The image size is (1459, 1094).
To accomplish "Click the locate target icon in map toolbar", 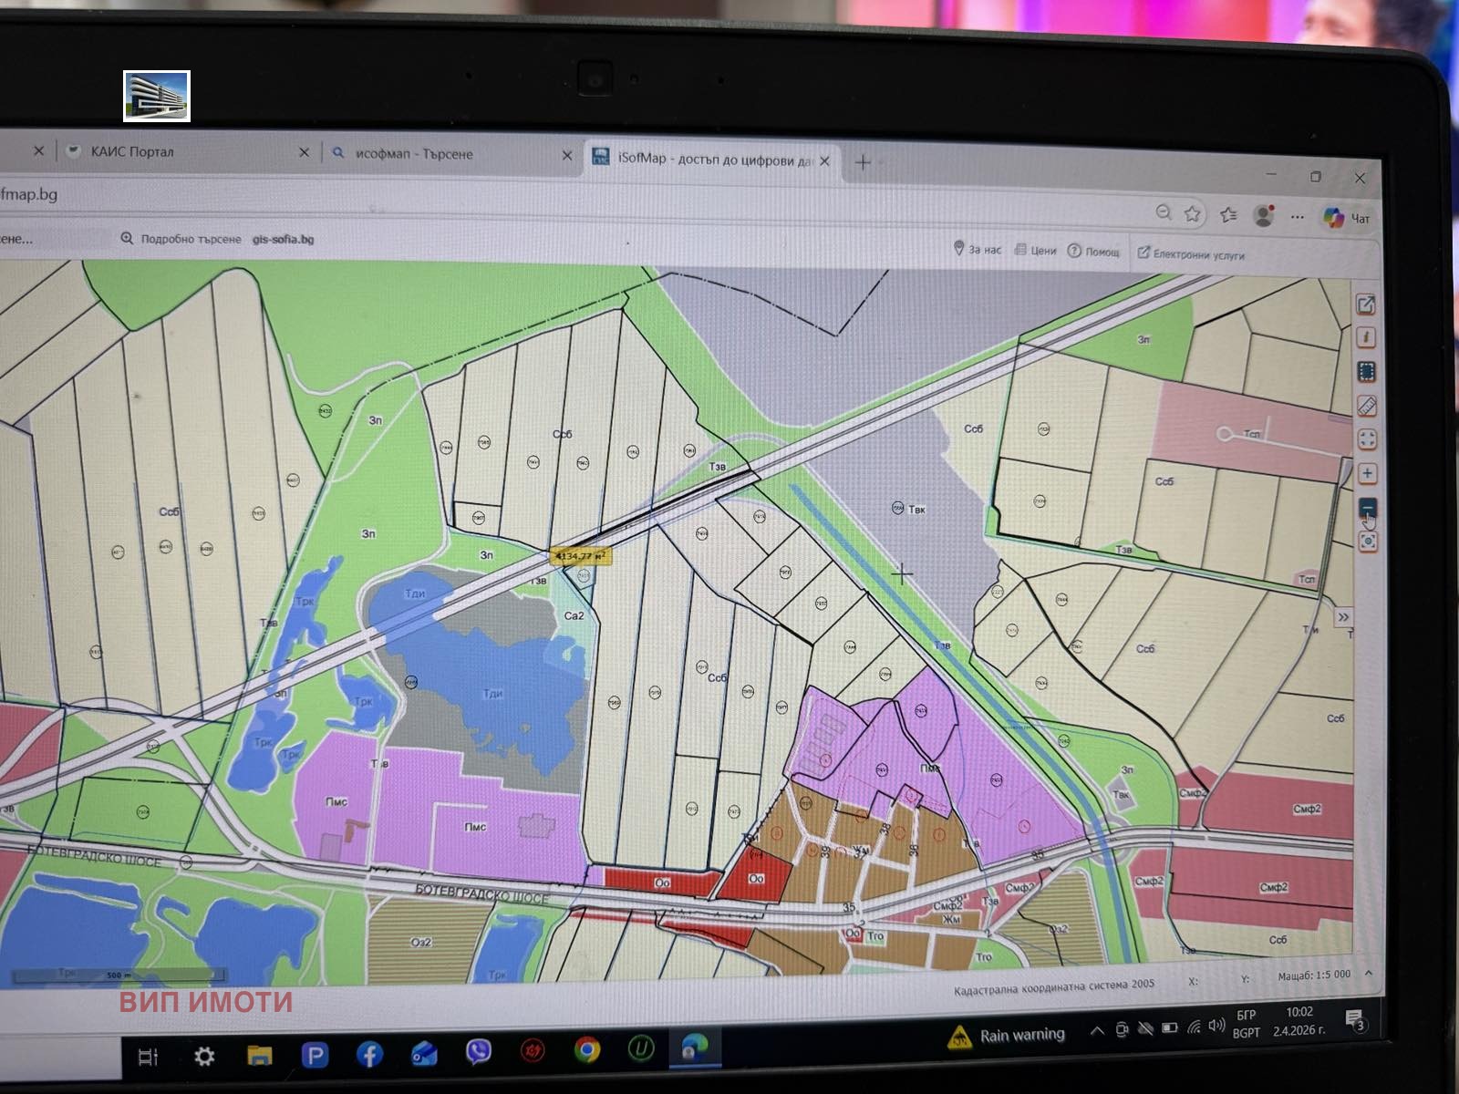I will (1367, 542).
